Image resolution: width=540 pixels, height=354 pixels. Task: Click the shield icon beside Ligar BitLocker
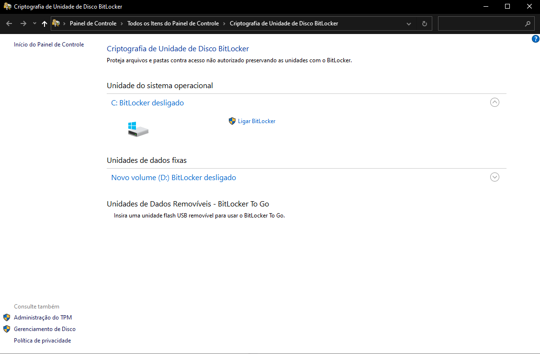232,121
